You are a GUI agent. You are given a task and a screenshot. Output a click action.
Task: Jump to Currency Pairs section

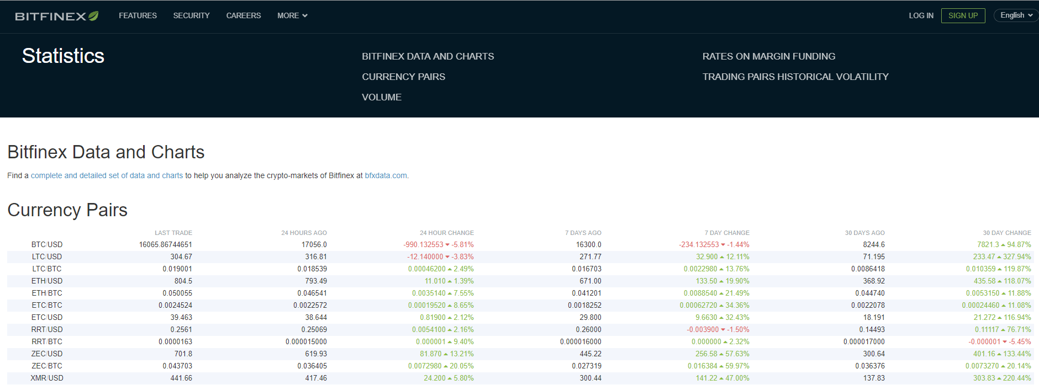pyautogui.click(x=403, y=77)
